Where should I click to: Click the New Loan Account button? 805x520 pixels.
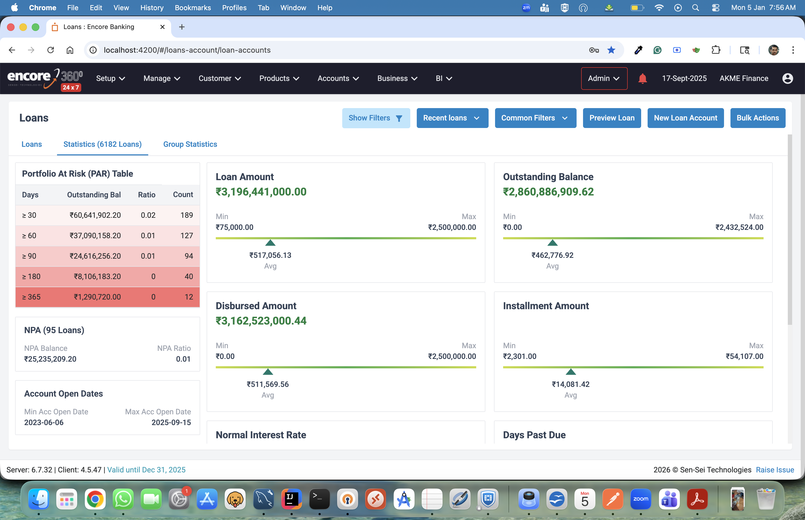[x=685, y=118]
